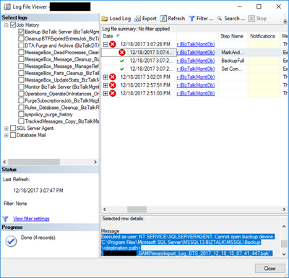Uncheck Backup BizTalk Server job checkbox
This screenshot has width=289, height=278.
(x=21, y=32)
